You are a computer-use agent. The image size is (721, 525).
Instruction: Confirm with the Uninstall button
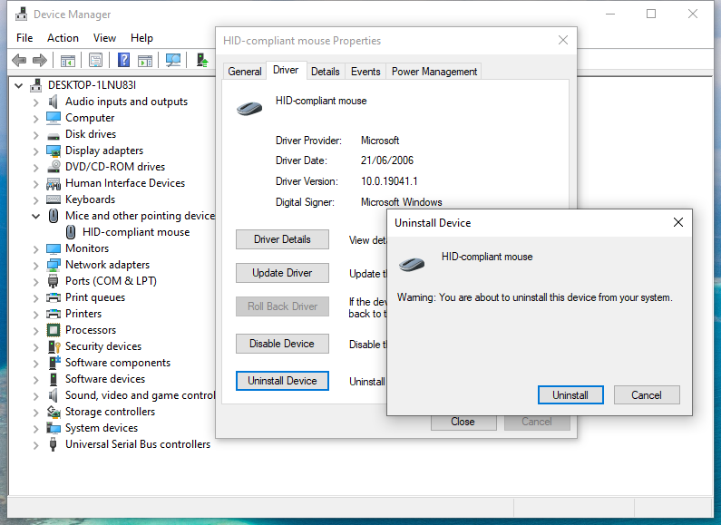point(570,395)
